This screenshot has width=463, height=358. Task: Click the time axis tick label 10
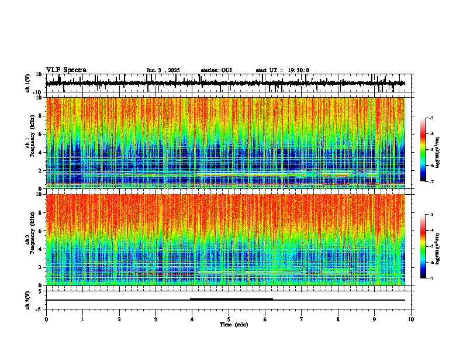(411, 319)
